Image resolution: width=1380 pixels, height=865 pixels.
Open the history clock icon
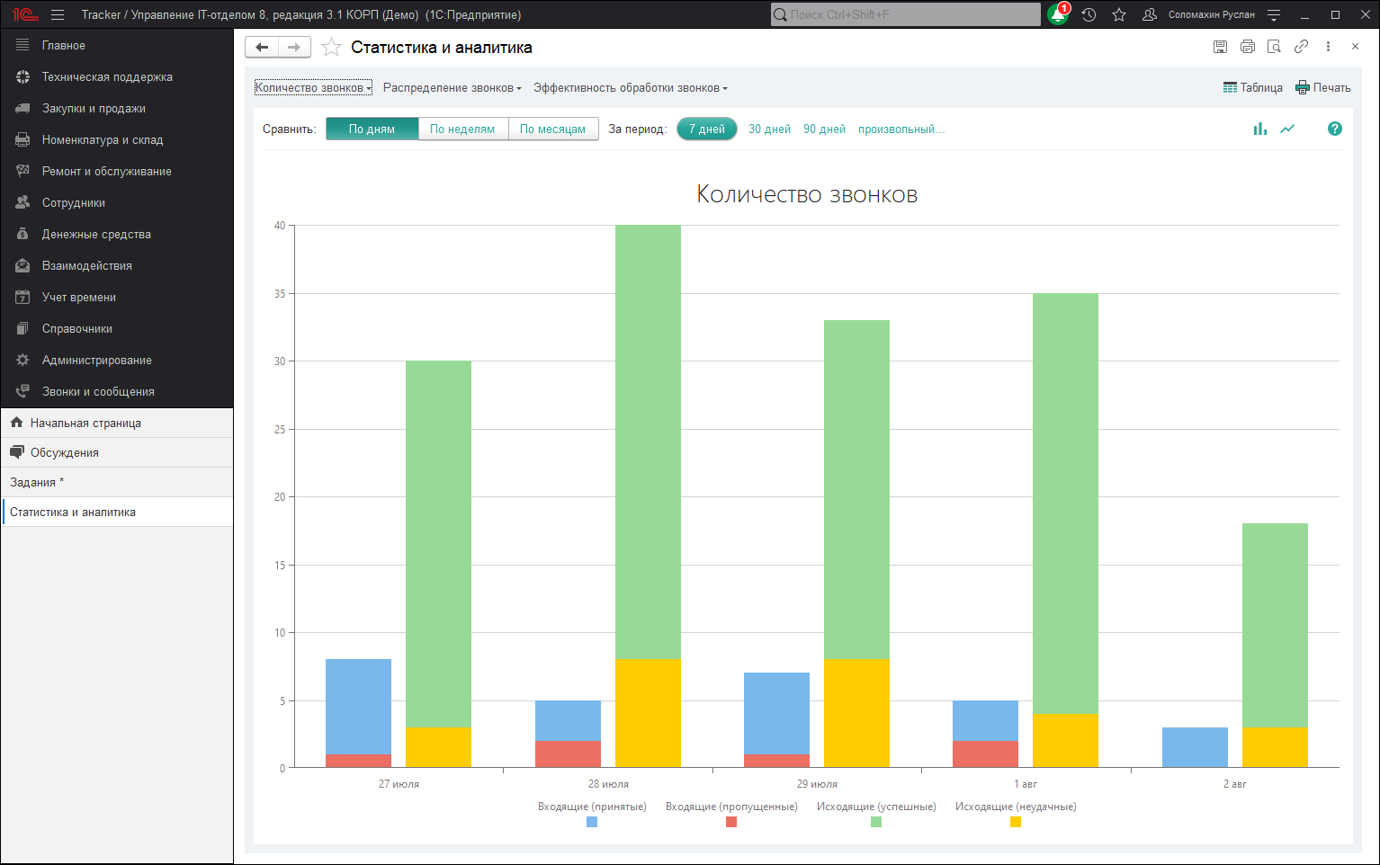(1089, 15)
